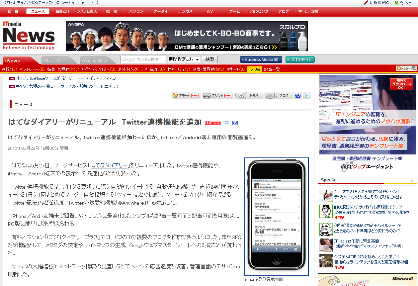Open ネットトピック(1) category
Screen dimensions: 418x286
tap(130, 69)
